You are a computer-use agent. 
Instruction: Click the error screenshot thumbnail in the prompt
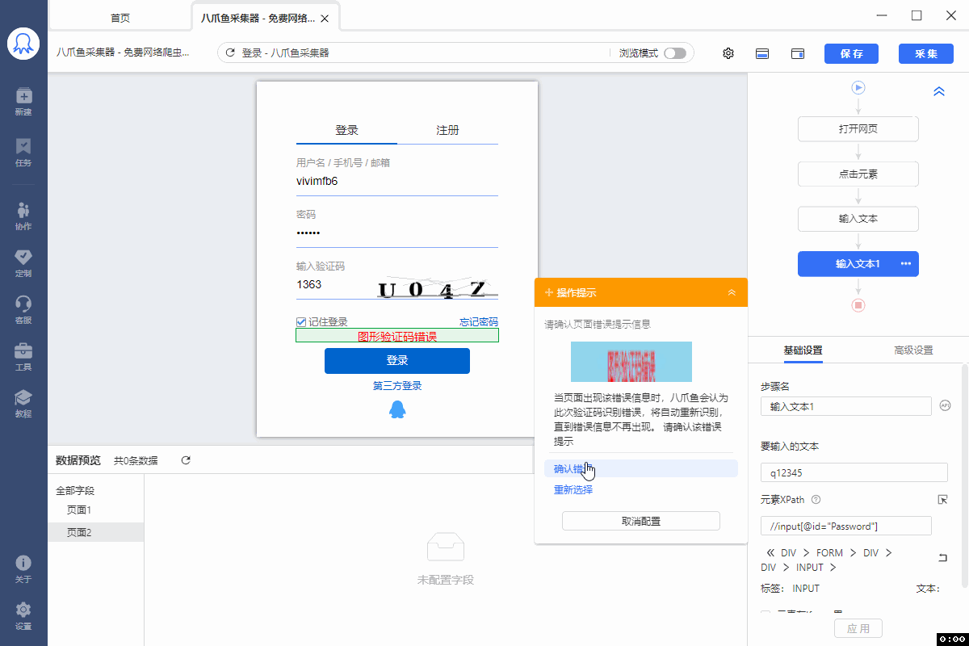click(631, 362)
